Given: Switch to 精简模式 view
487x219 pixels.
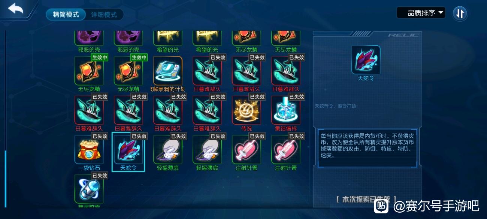Looking at the screenshot, I should click(x=66, y=15).
